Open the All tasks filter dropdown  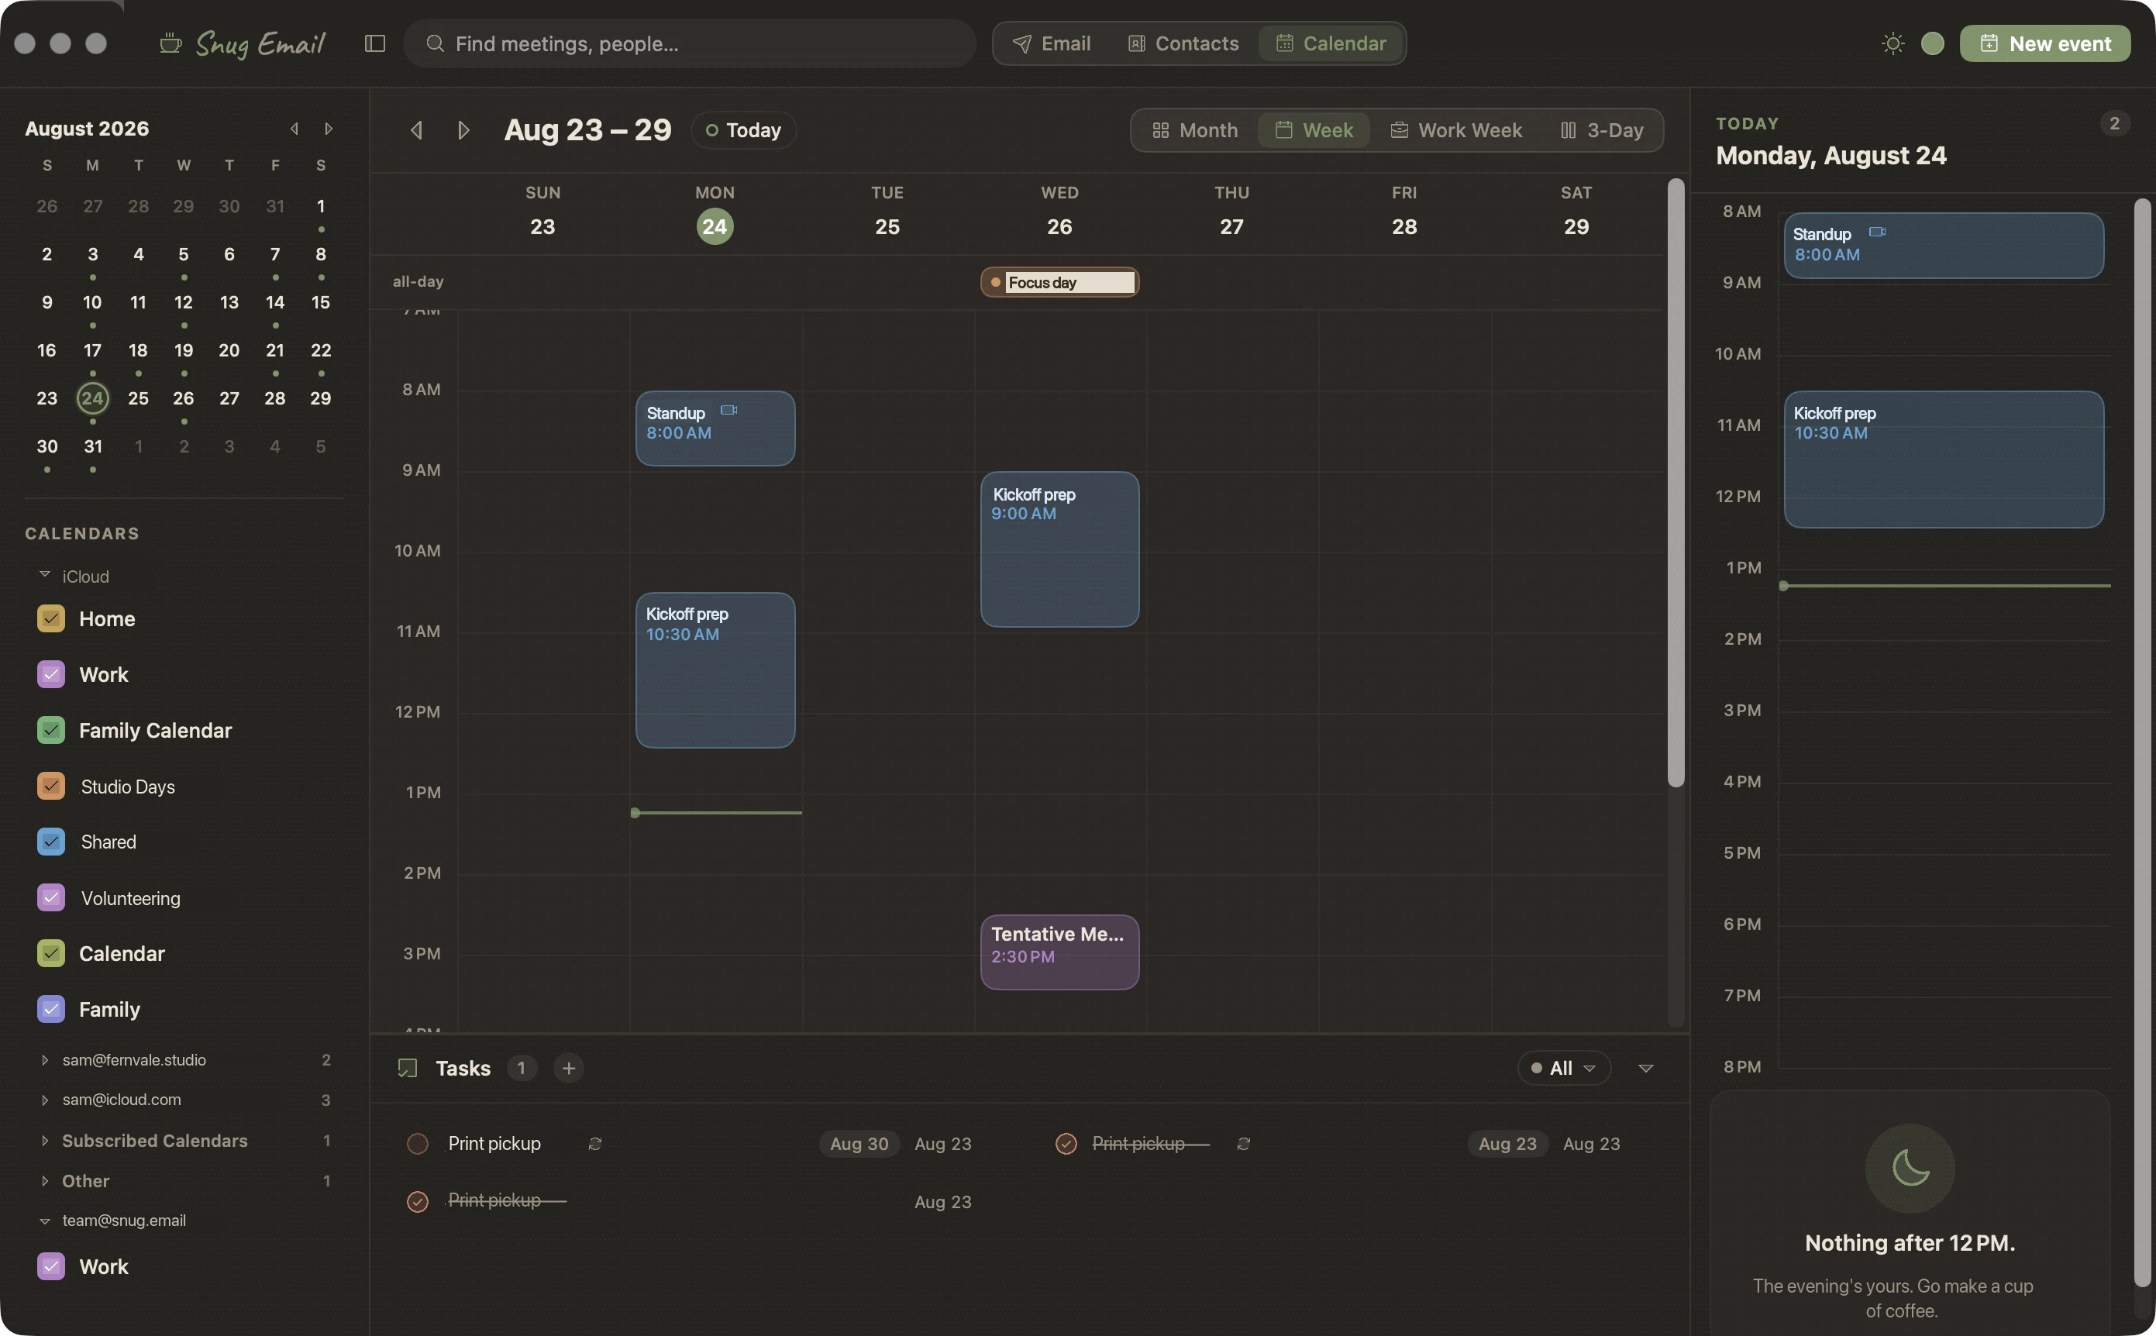(x=1563, y=1069)
